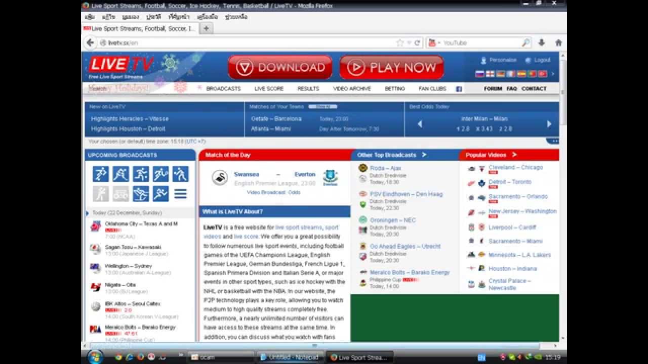Click the Firefox back arrow button
Viewport: 648px width, 364px height.
tap(91, 42)
